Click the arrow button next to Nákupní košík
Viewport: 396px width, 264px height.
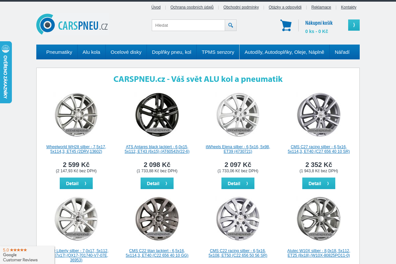click(x=353, y=25)
